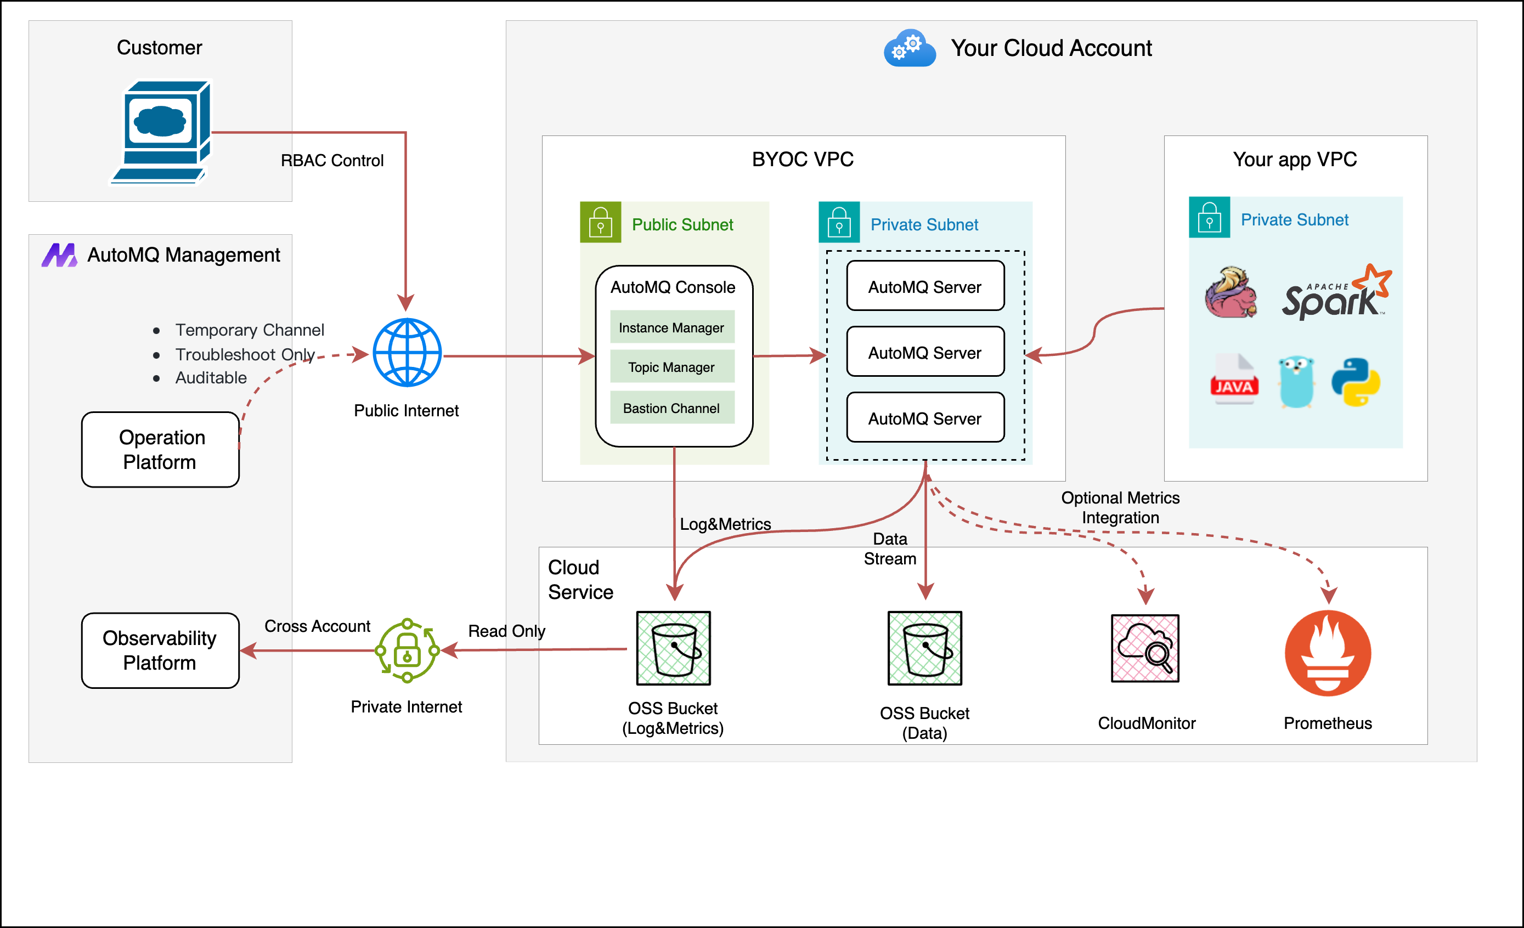The width and height of the screenshot is (1524, 928).
Task: Click the Prometheus caption
Action: (x=1328, y=723)
